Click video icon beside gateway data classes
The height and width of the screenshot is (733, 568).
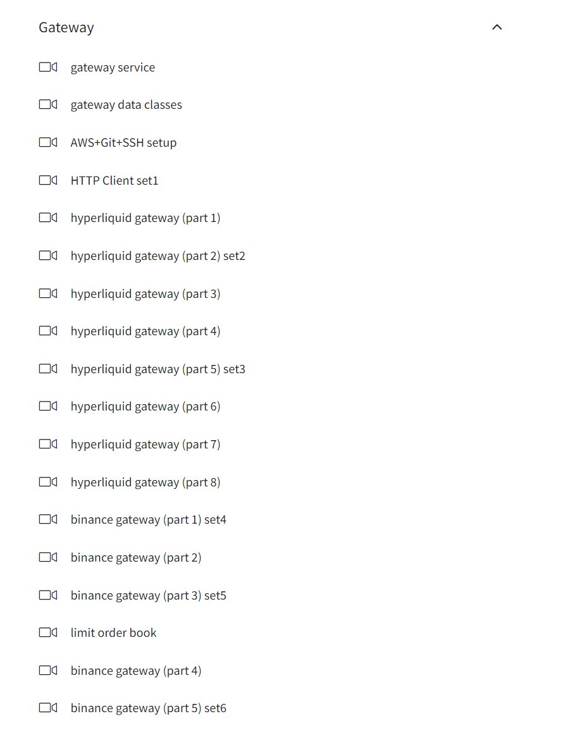click(47, 104)
